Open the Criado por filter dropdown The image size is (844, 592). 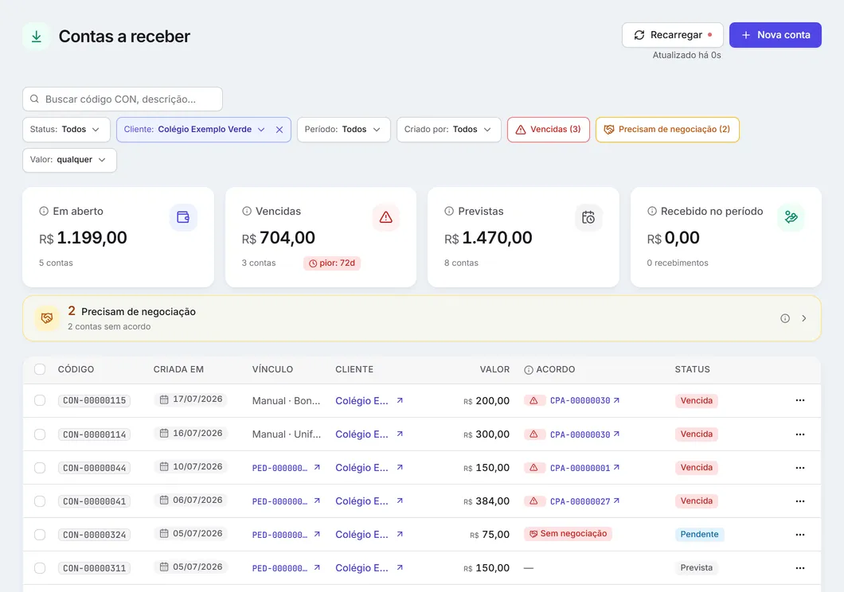coord(449,130)
